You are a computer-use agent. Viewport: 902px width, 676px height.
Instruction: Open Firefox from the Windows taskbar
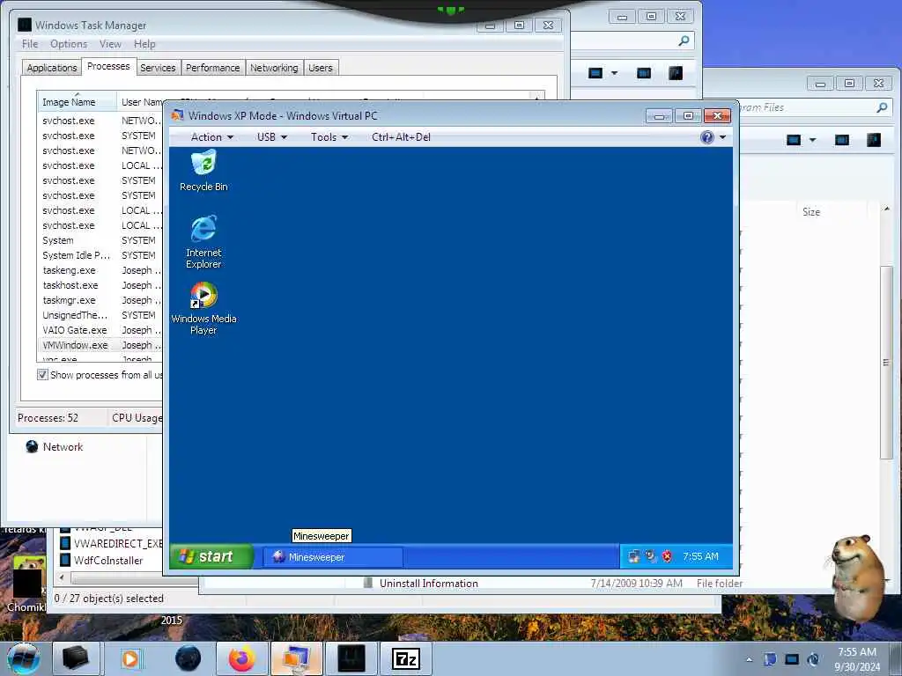(242, 658)
